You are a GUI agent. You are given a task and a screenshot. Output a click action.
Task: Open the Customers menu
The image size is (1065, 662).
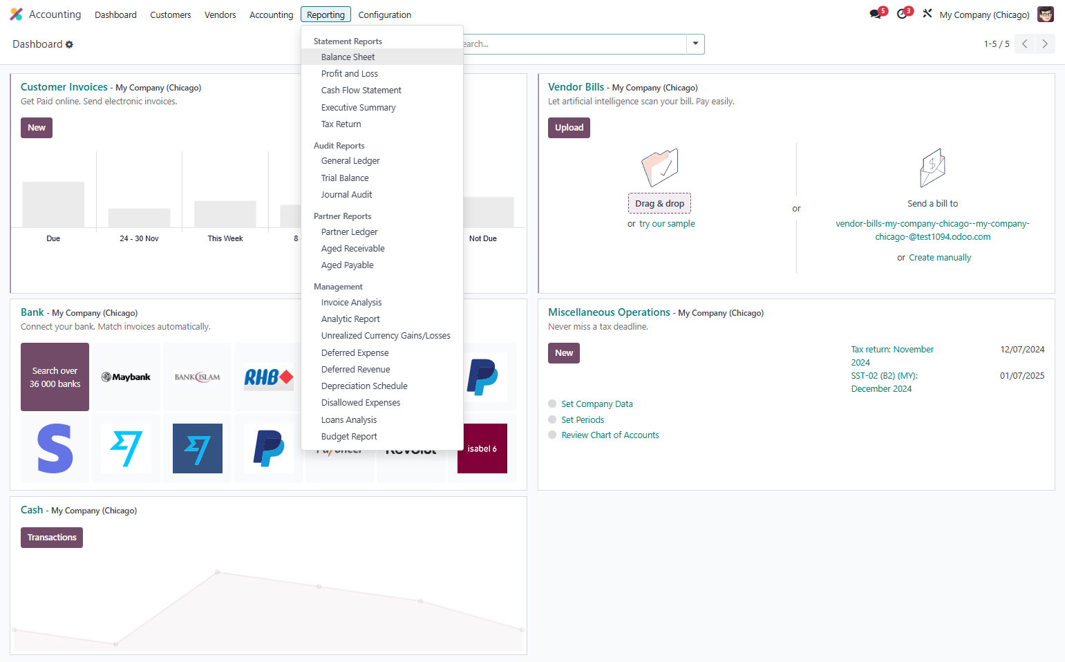point(171,15)
